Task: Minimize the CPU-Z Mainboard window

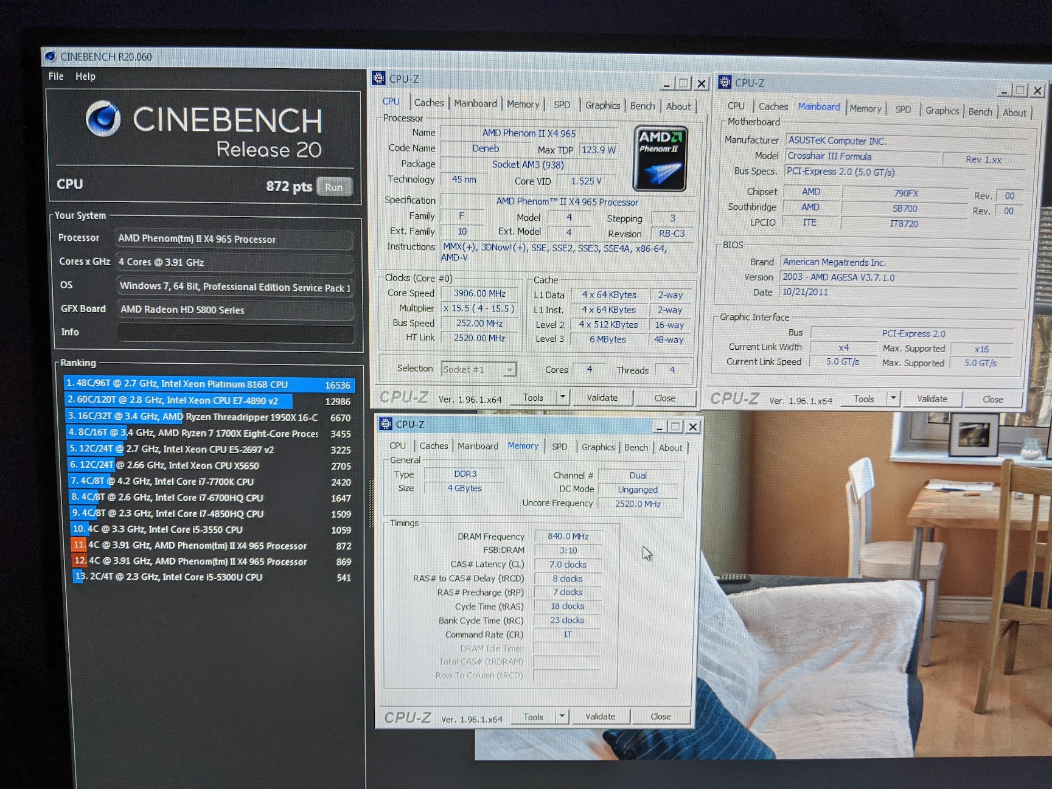Action: click(x=1004, y=91)
